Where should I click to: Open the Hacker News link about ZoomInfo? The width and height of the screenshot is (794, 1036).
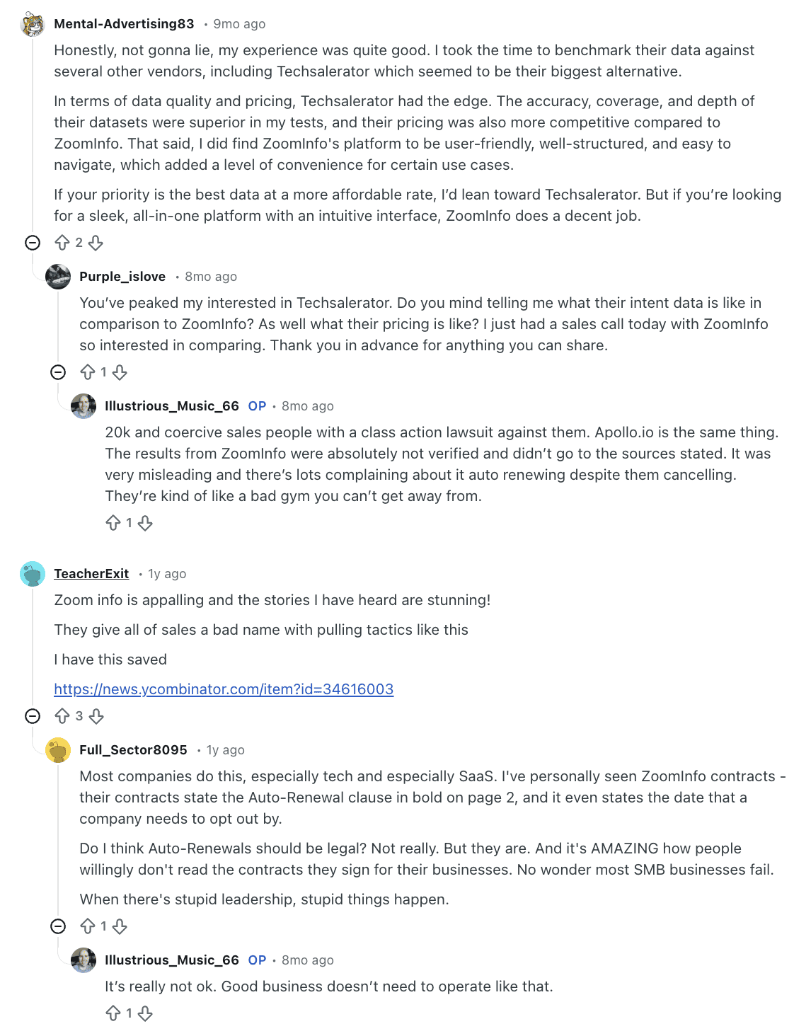(224, 689)
